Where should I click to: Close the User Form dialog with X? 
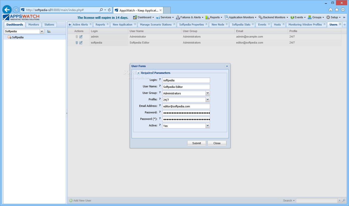point(227,66)
